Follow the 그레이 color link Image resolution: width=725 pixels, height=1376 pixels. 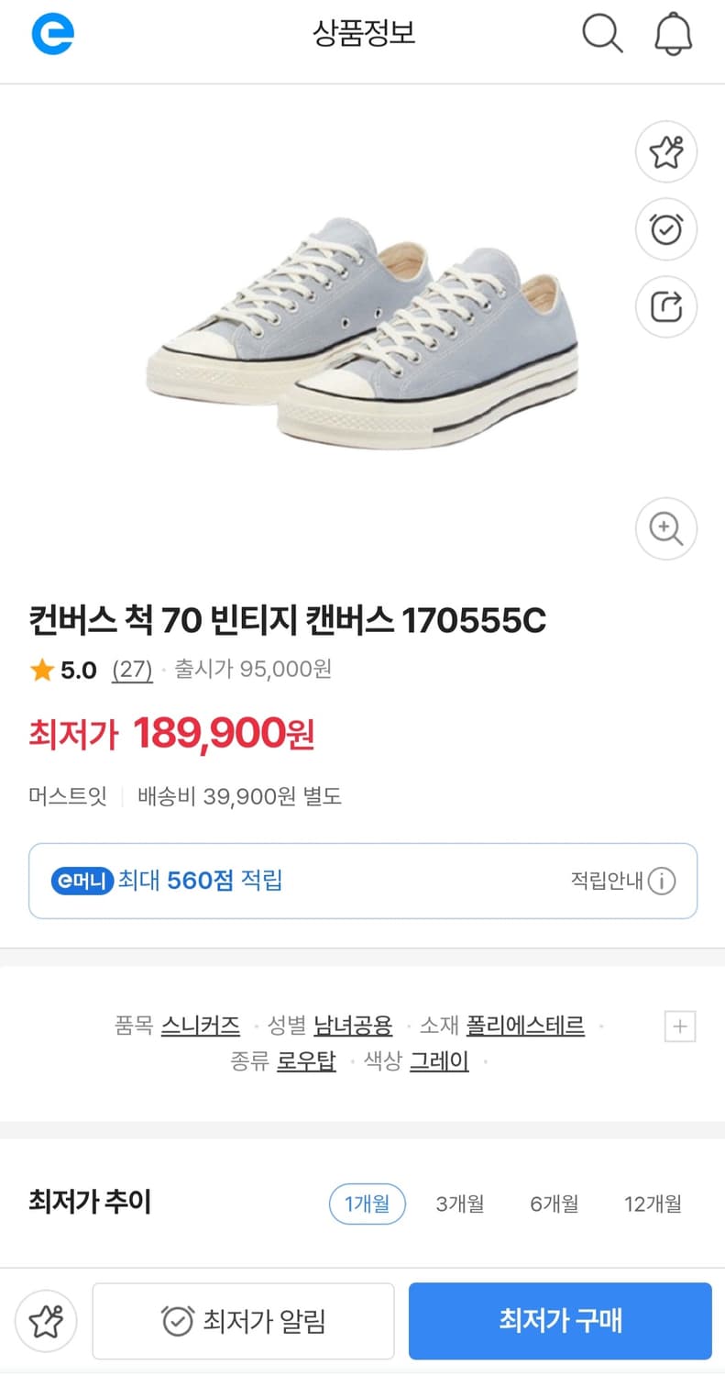[x=439, y=1062]
